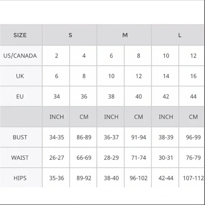This screenshot has width=205, height=205.
Task: Click the EU row label
Action: coord(21,96)
